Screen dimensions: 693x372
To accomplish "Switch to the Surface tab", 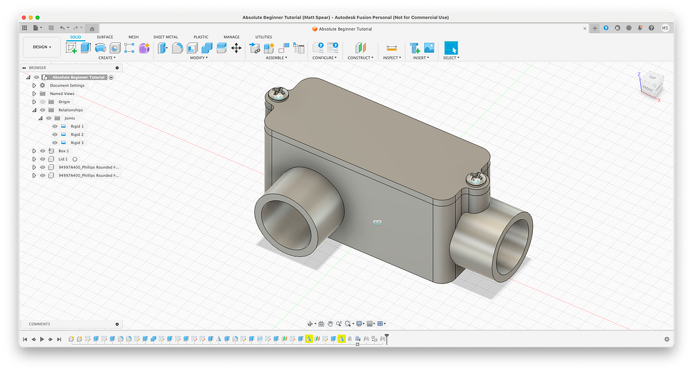I will click(x=105, y=37).
